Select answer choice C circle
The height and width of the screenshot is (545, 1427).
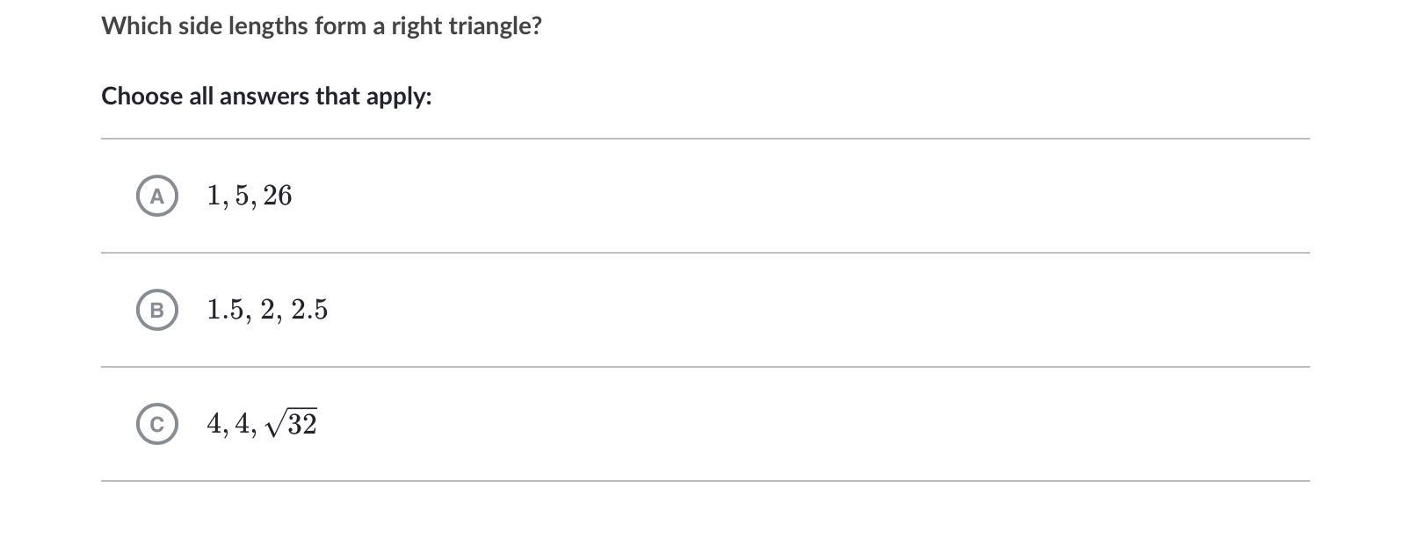157,424
